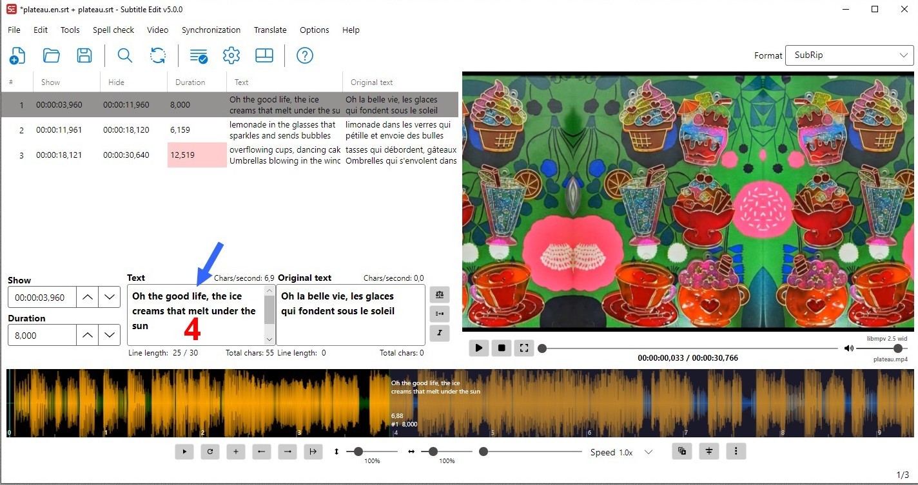Viewport: 918px width, 485px height.
Task: Play the video preview
Action: tap(478, 348)
